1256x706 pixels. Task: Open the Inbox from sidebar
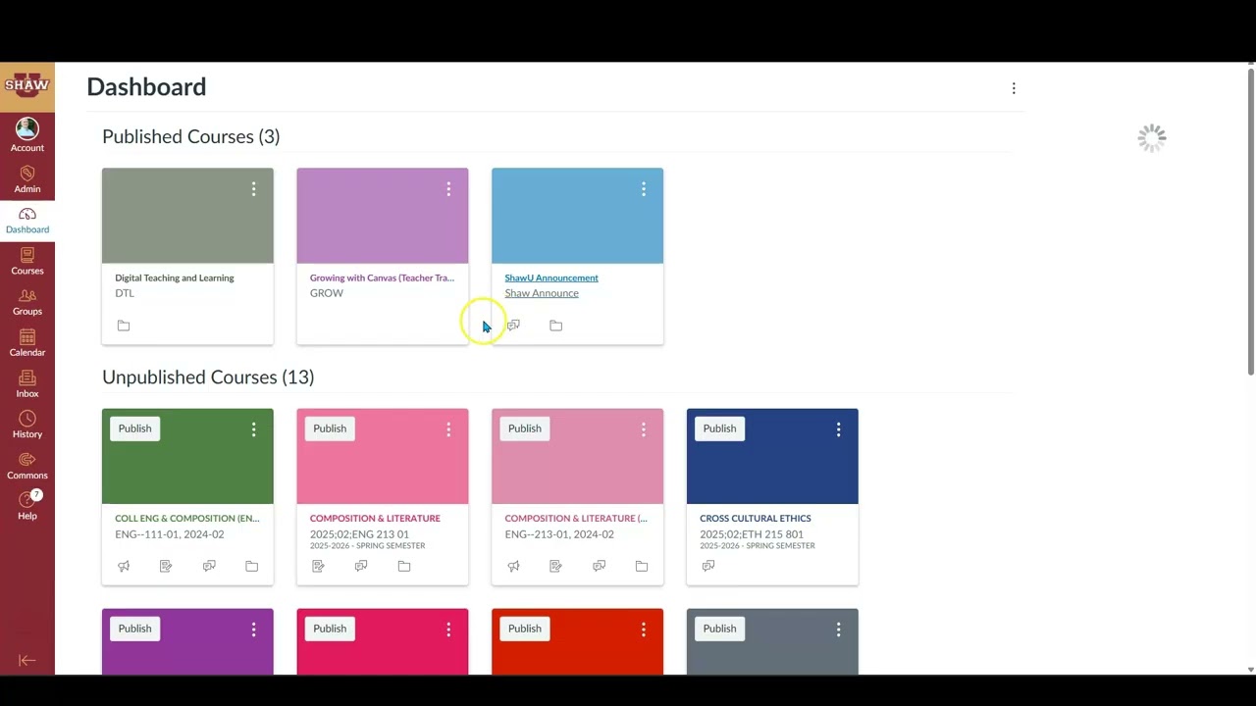(27, 384)
